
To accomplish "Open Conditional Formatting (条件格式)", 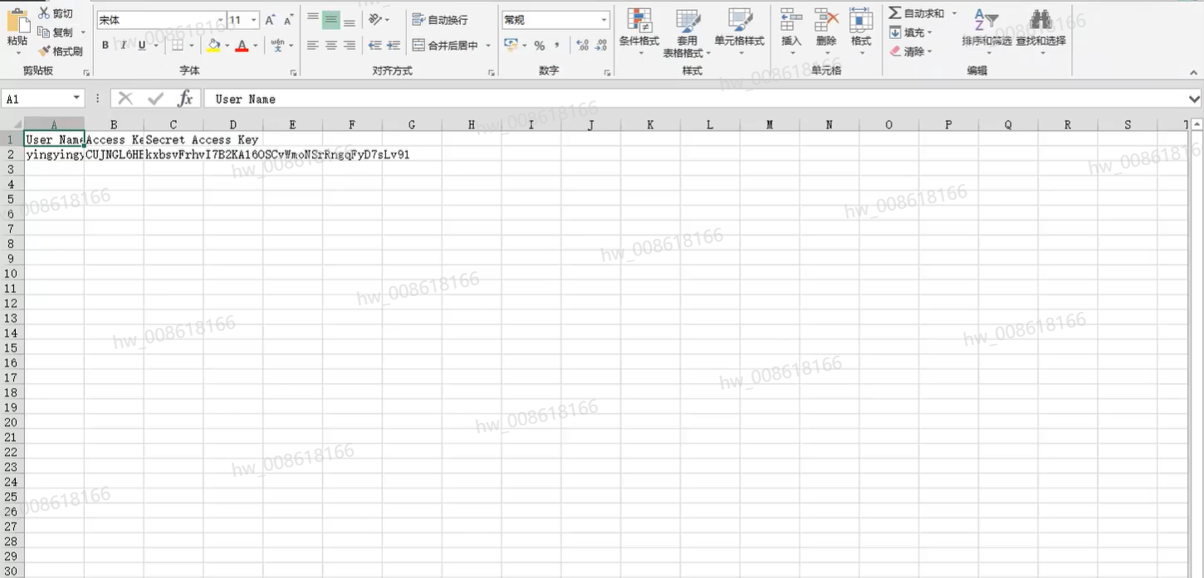I will [639, 32].
